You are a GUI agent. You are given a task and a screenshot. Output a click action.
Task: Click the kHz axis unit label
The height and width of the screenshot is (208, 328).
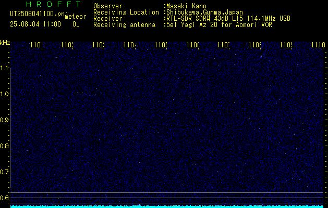point(5,43)
